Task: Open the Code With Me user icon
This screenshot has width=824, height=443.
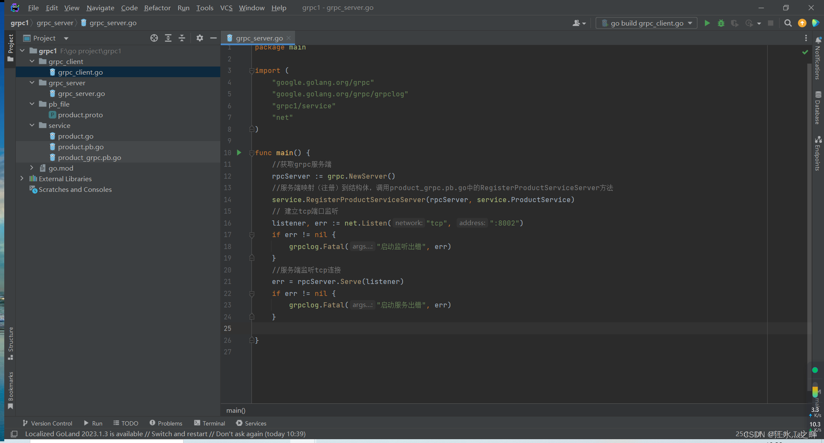Action: tap(579, 23)
